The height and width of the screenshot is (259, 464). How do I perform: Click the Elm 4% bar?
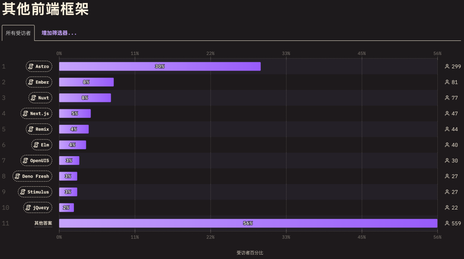(x=73, y=145)
